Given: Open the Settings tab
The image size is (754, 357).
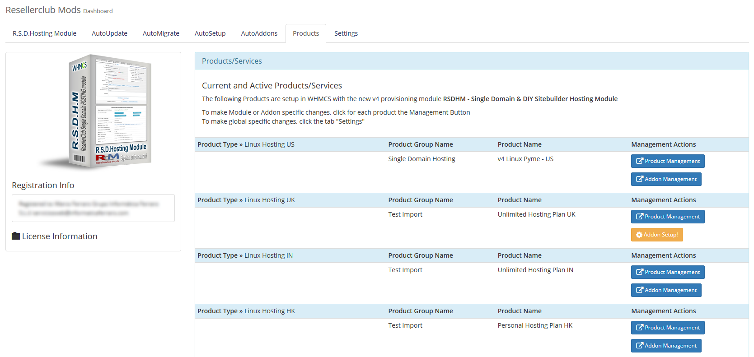Looking at the screenshot, I should [346, 33].
